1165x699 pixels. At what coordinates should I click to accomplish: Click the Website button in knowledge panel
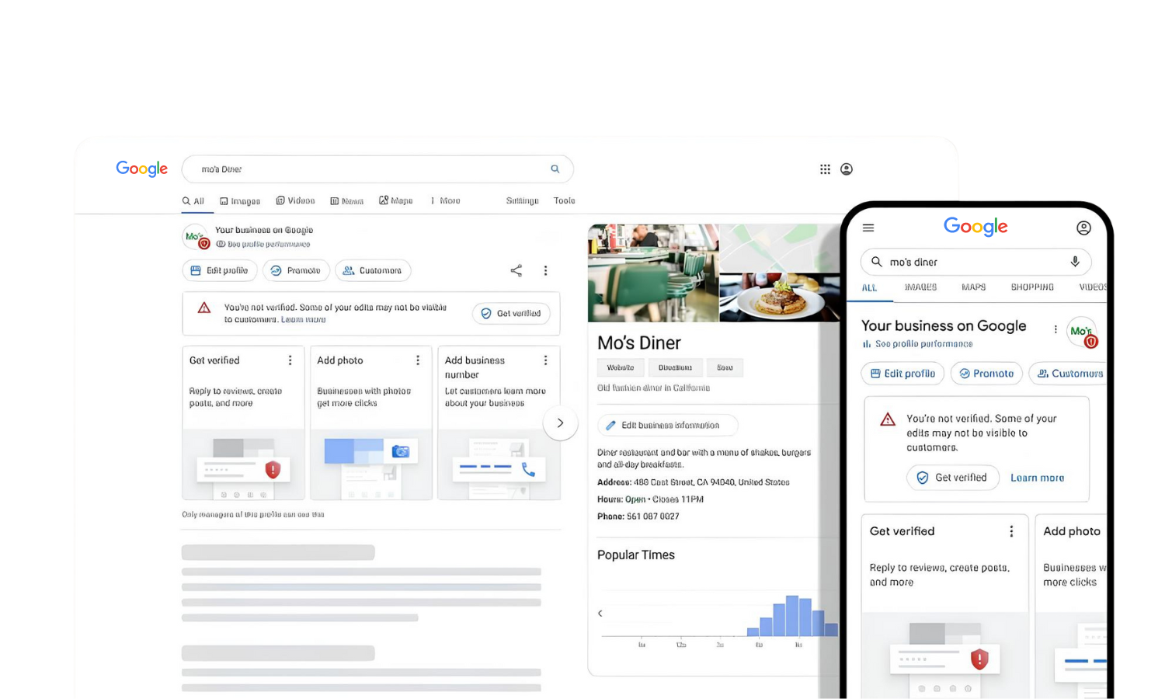click(x=621, y=367)
